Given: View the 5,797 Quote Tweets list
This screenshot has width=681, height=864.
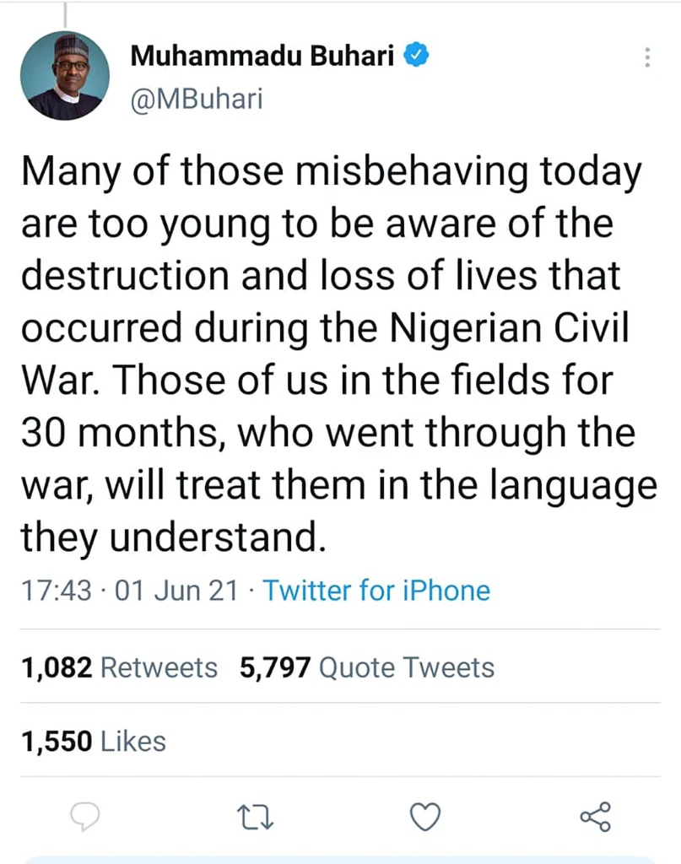Looking at the screenshot, I should pos(367,668).
